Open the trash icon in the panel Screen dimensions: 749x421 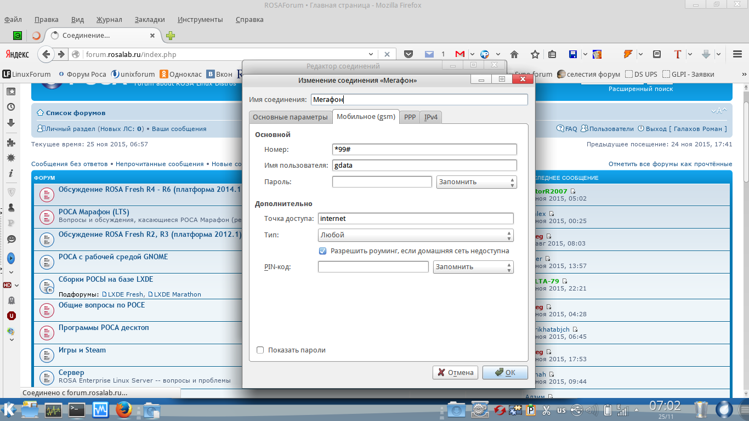coord(701,409)
